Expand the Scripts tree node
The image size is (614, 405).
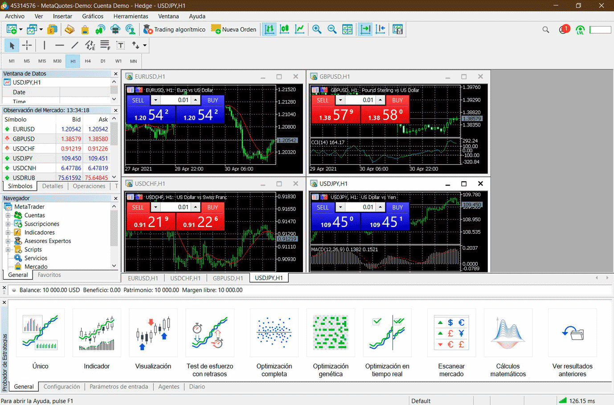[8, 250]
